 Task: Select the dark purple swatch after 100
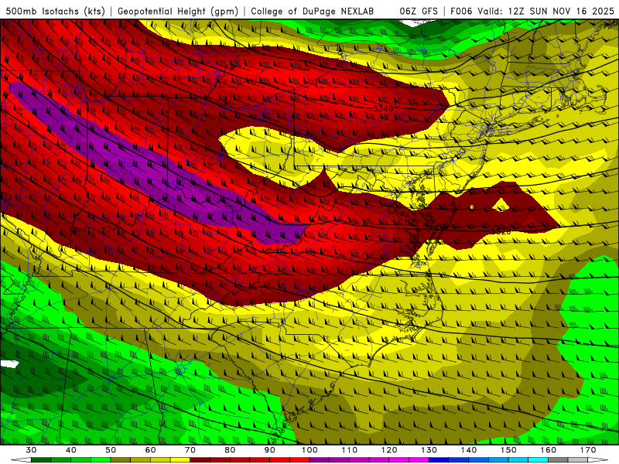tap(320, 460)
